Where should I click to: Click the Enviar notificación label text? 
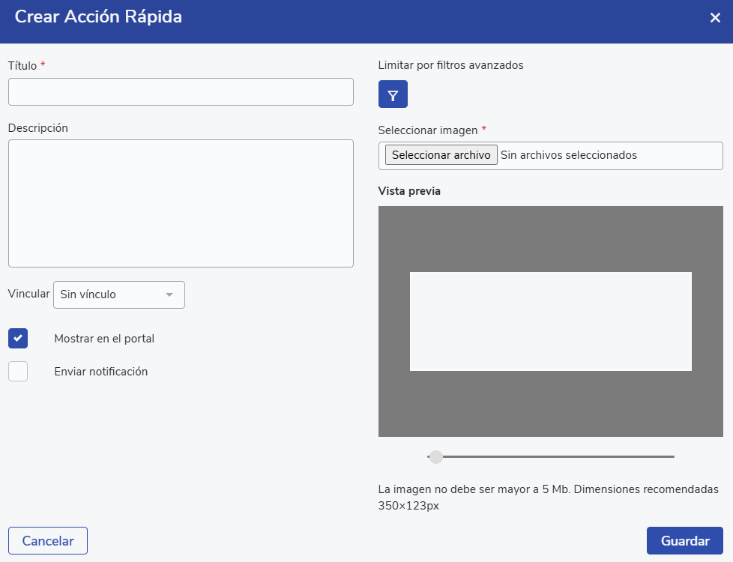[101, 372]
